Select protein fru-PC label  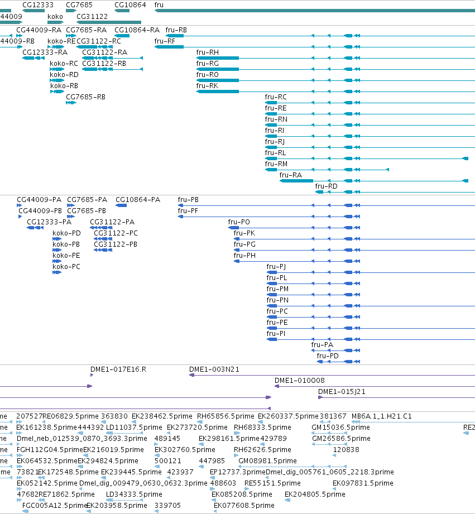pos(277,311)
